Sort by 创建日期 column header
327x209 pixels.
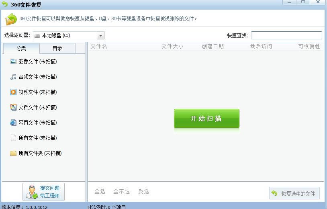(x=213, y=47)
